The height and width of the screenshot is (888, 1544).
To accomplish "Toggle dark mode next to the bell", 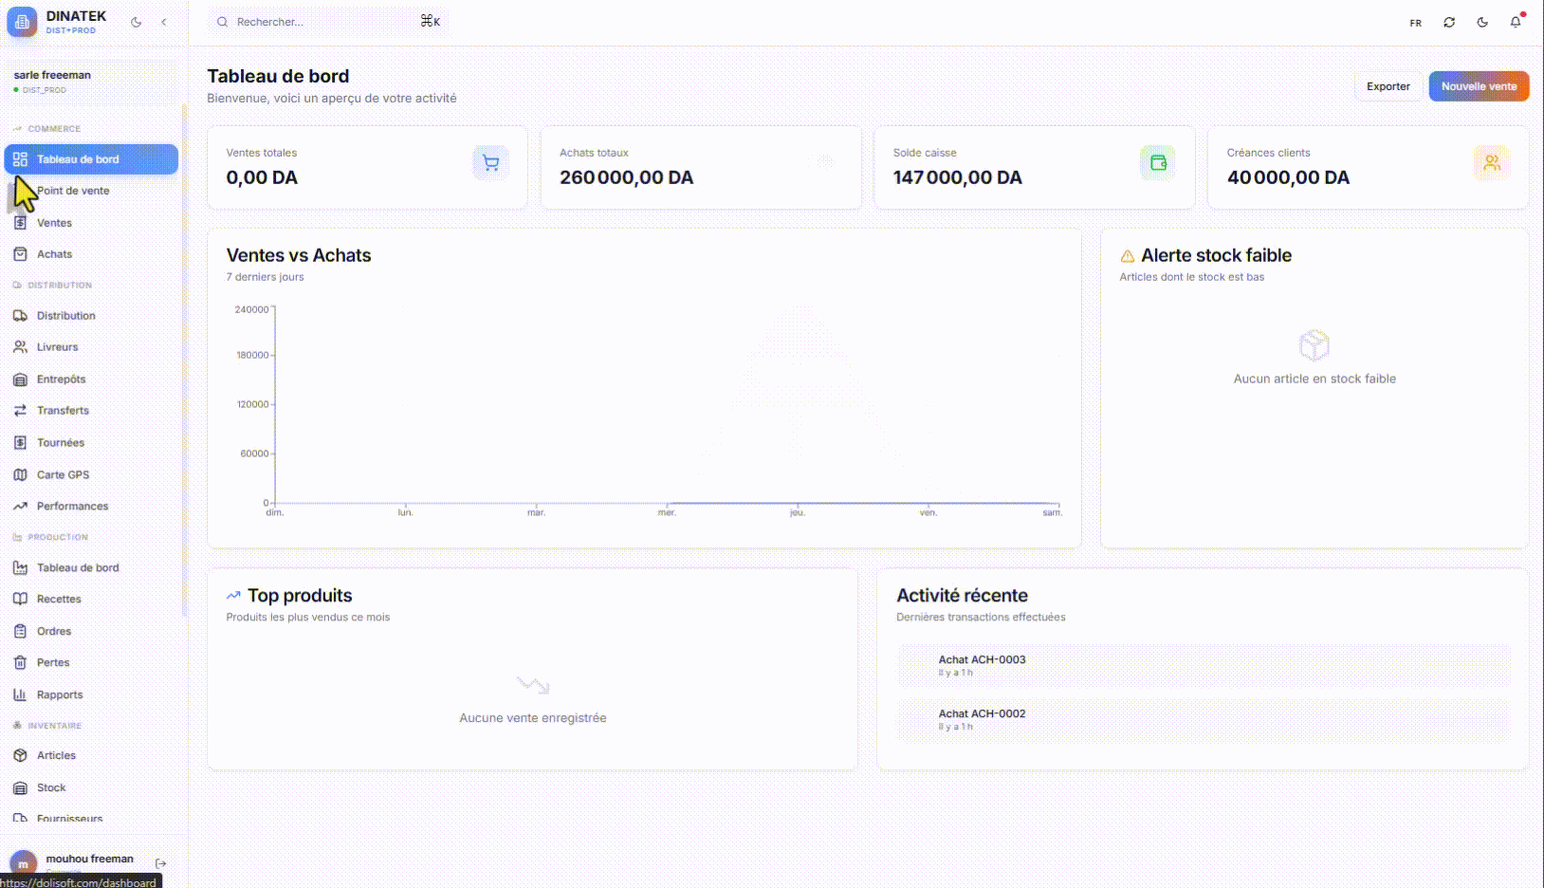I will coord(1482,22).
